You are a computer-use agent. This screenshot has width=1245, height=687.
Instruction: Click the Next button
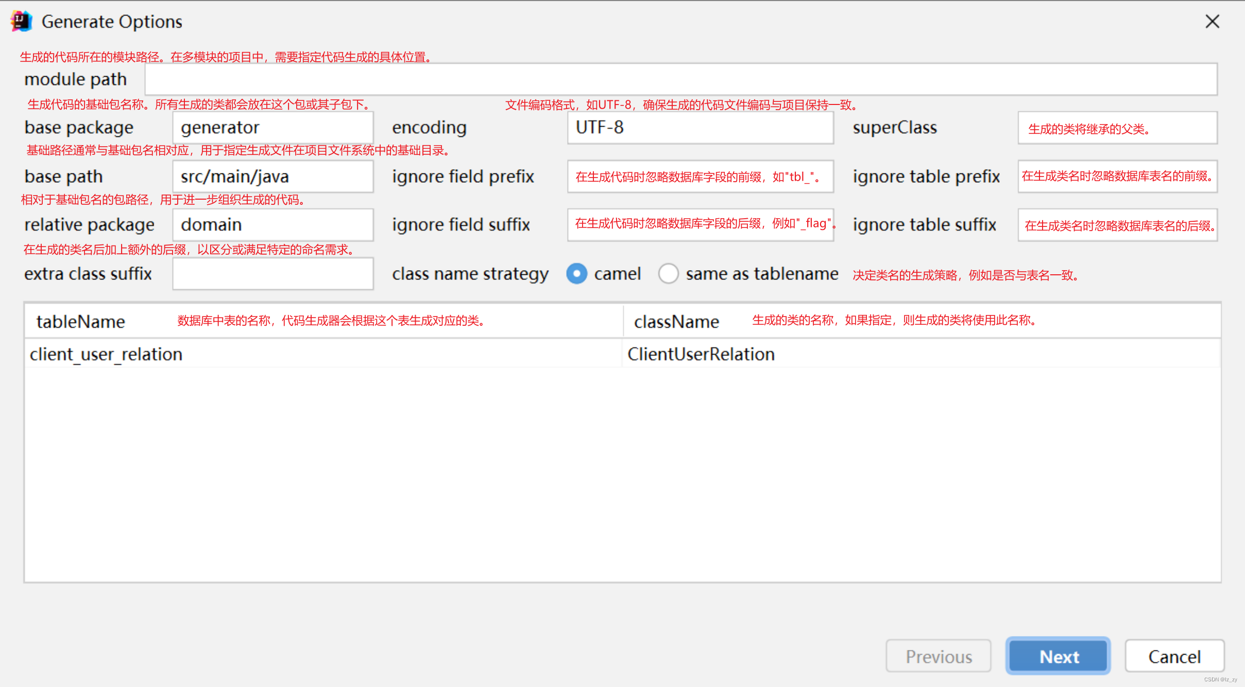pyautogui.click(x=1058, y=656)
